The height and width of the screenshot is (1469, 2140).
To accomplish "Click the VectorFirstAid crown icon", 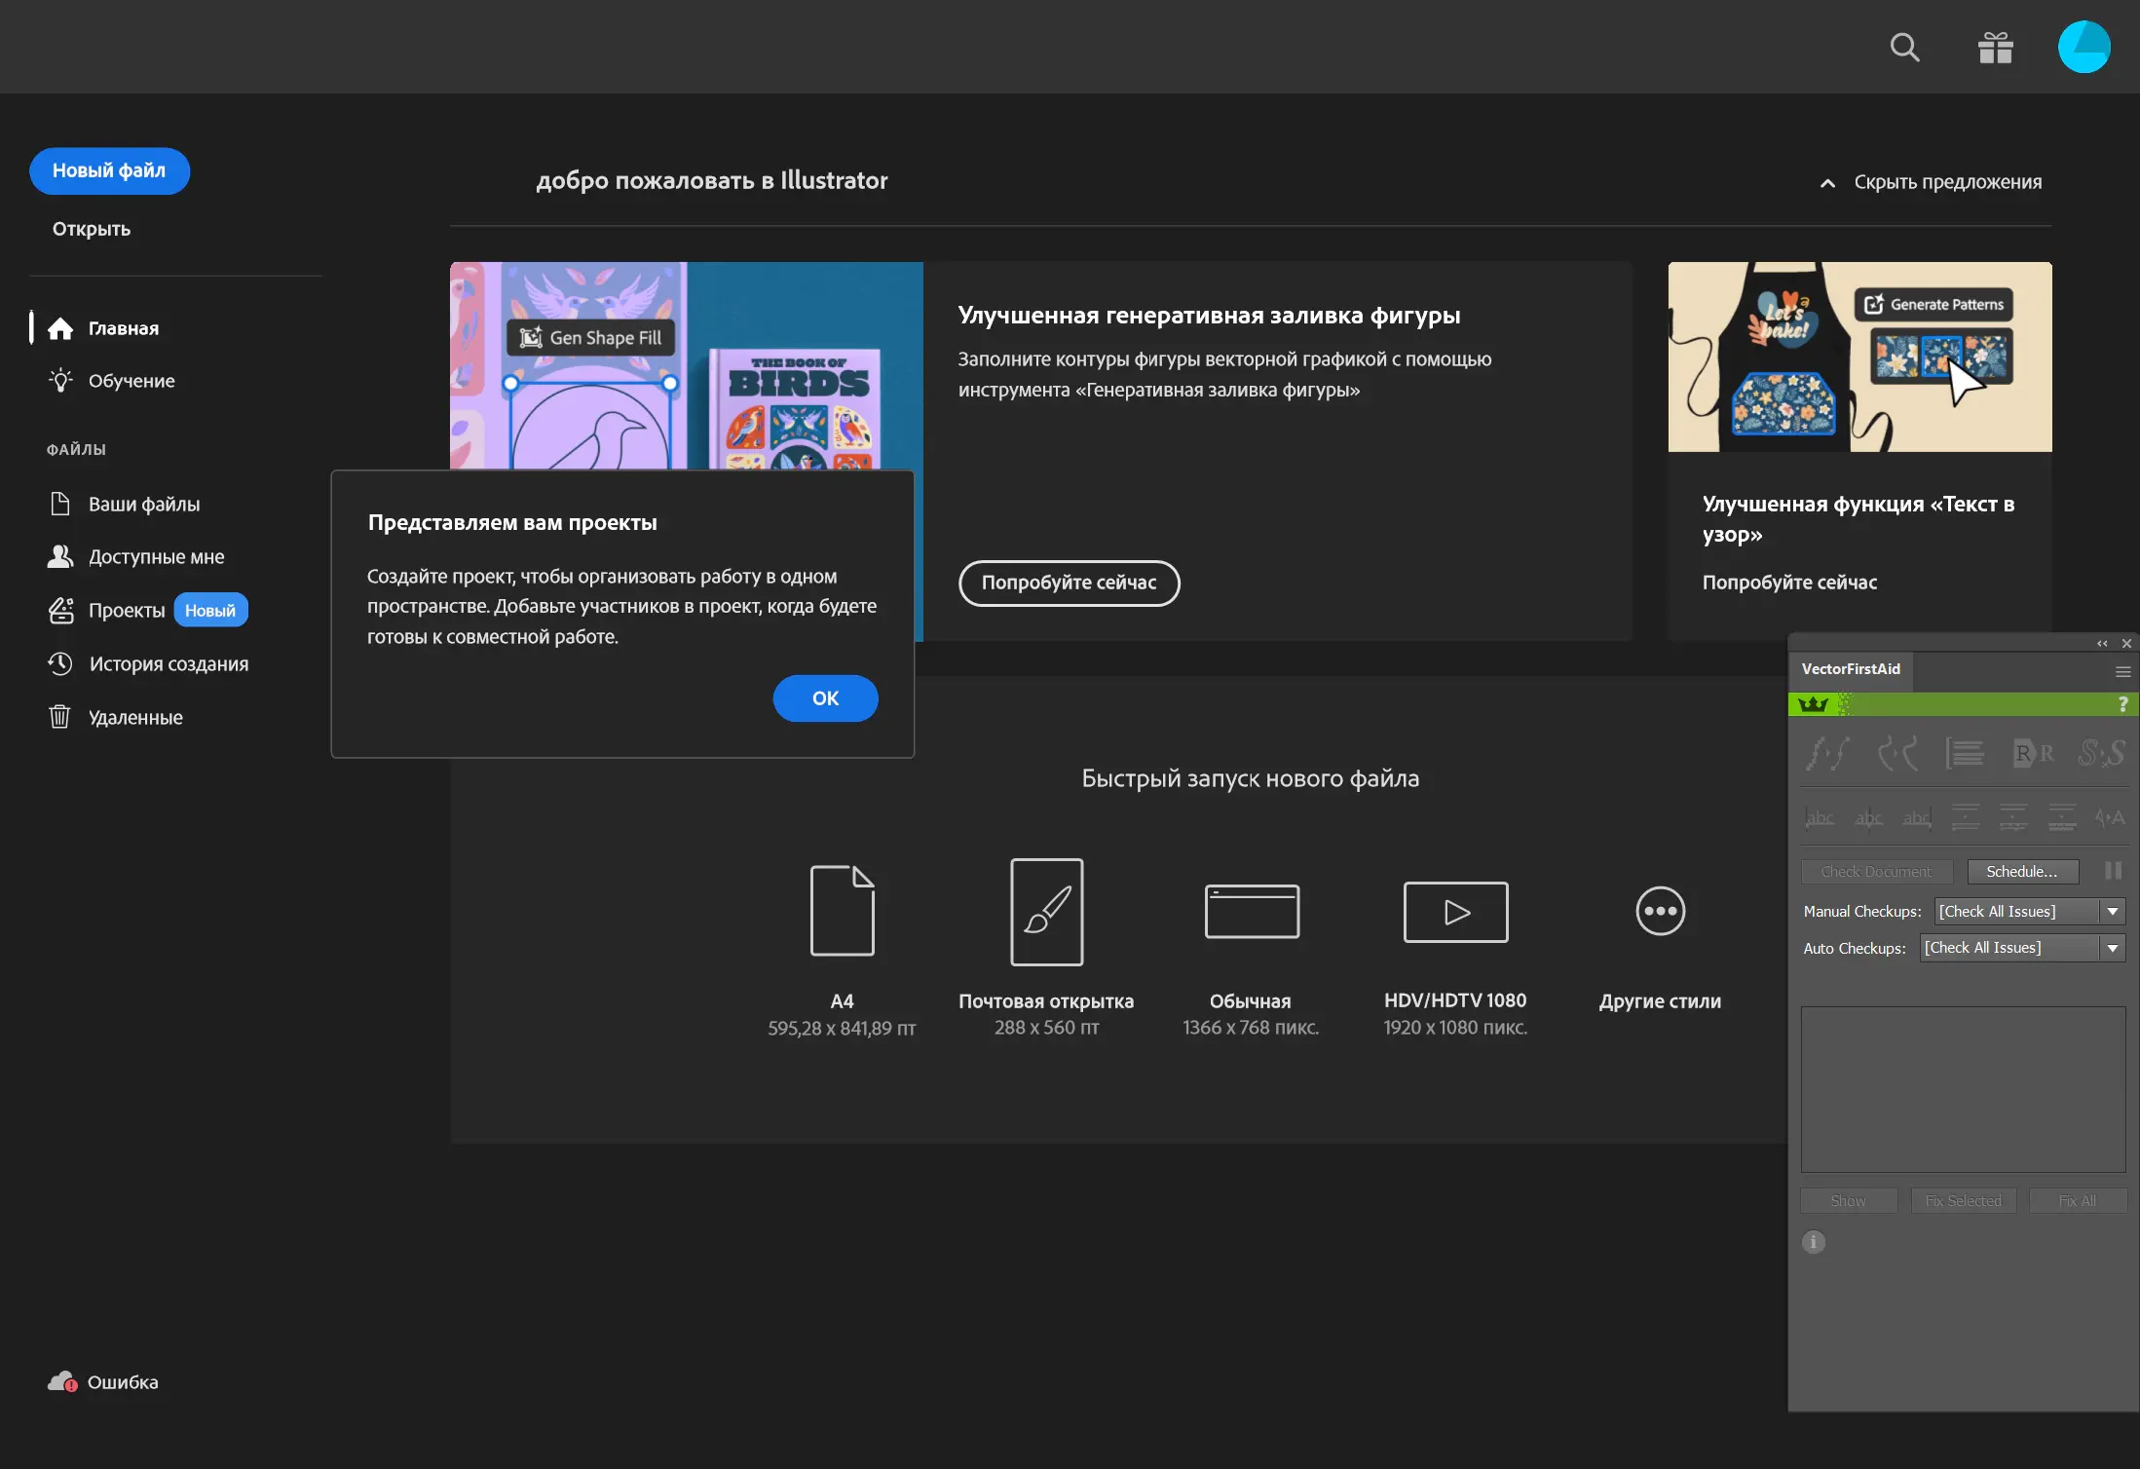I will click(x=1813, y=704).
